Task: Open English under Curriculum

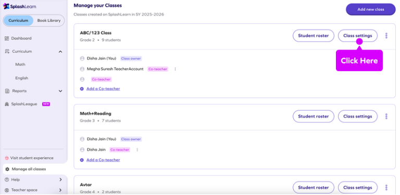Action: pos(22,78)
